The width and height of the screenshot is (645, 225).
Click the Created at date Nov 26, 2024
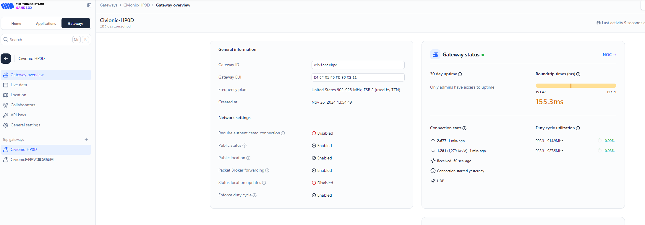tap(332, 102)
